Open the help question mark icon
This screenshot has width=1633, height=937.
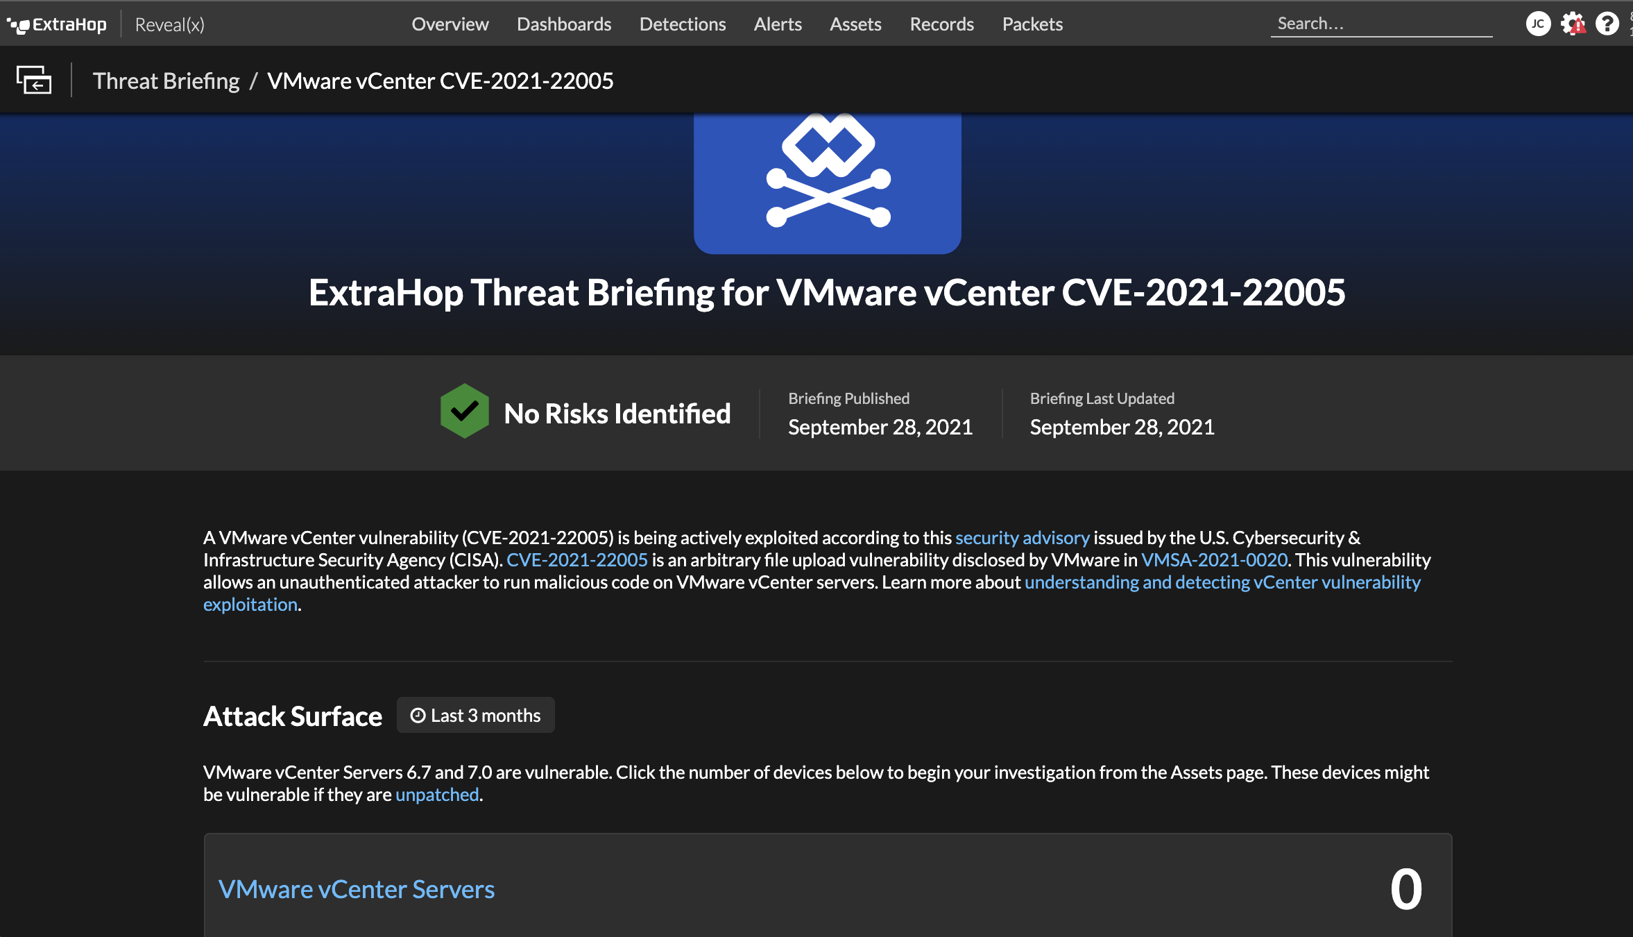coord(1607,24)
